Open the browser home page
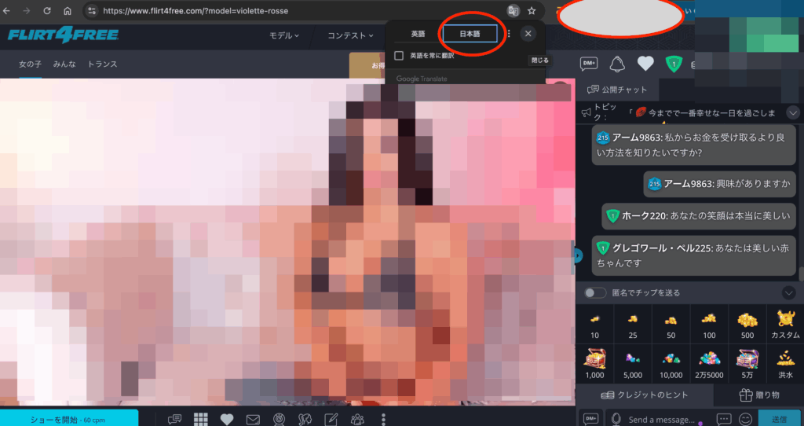 [68, 10]
